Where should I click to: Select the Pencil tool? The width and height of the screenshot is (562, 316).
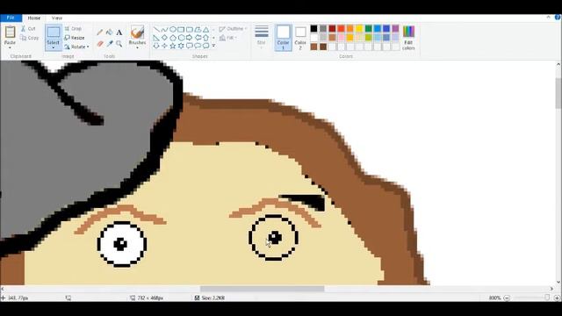[99, 32]
